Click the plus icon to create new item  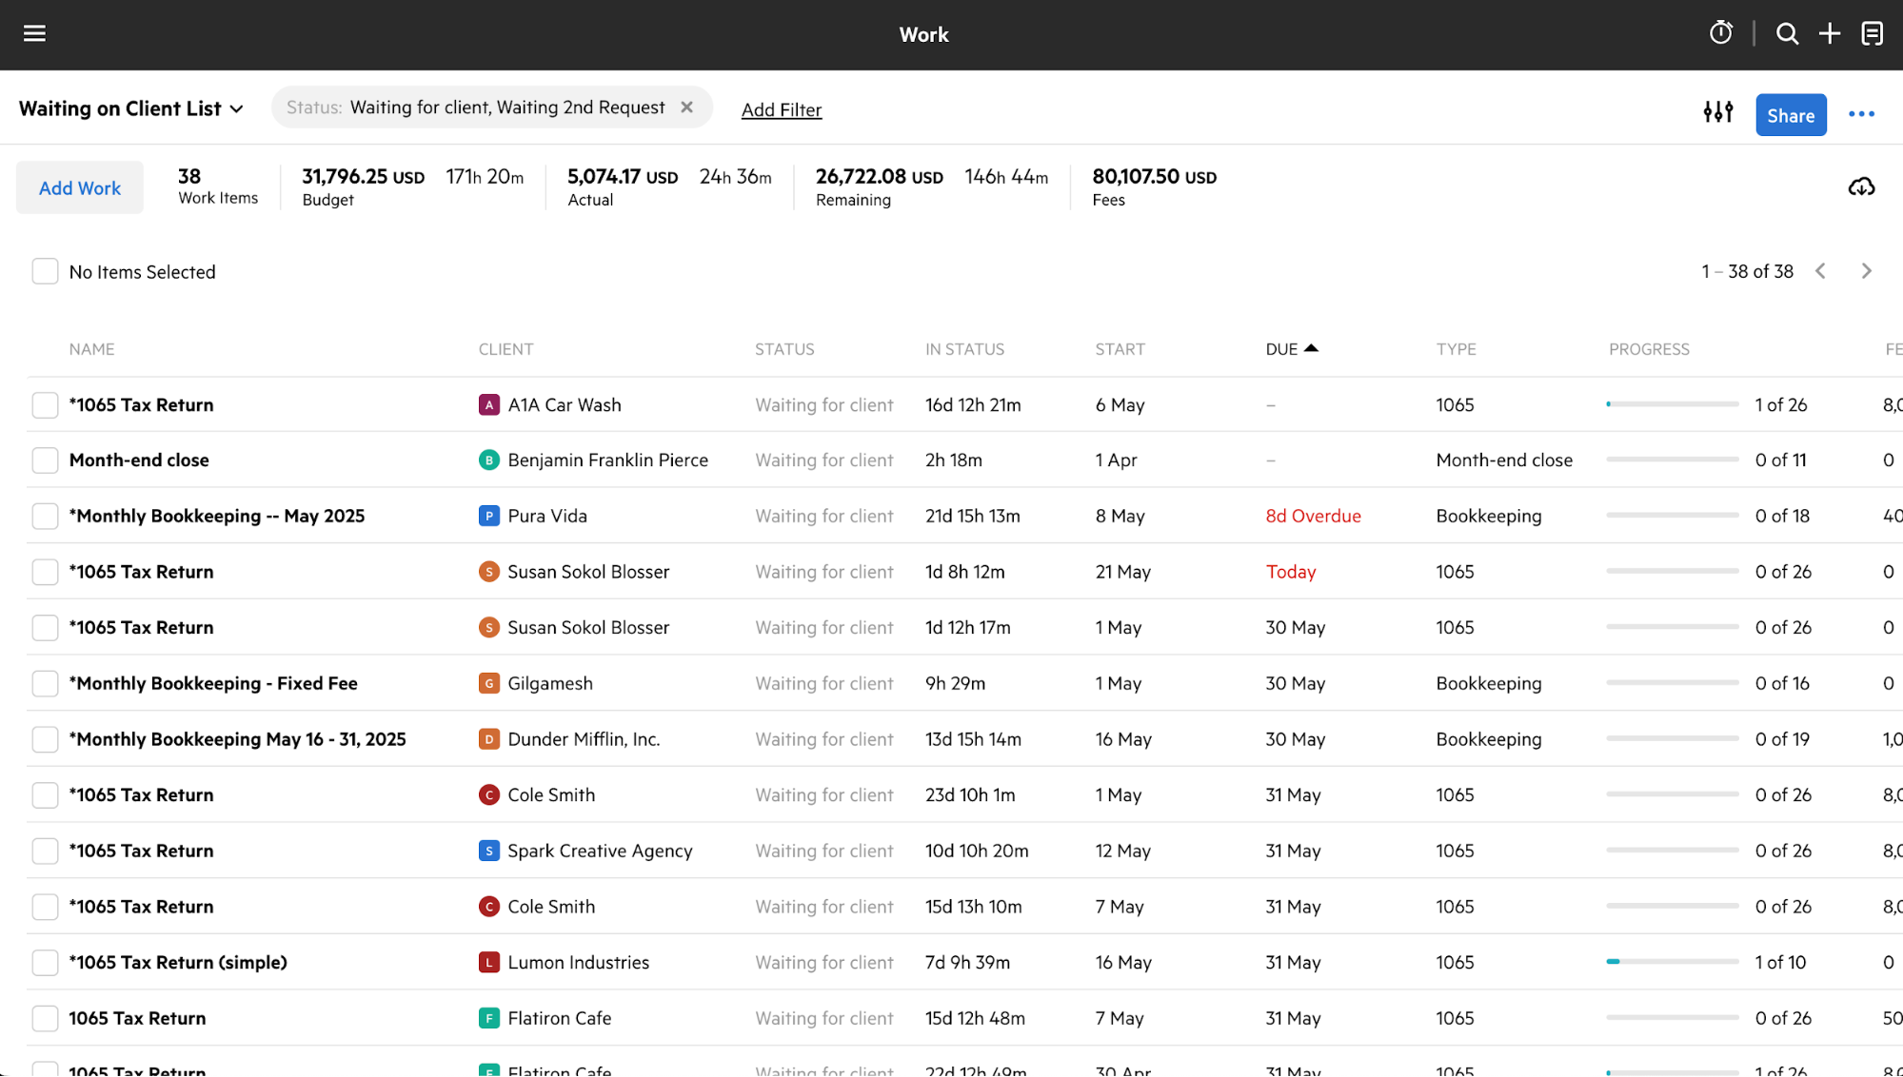click(1829, 32)
